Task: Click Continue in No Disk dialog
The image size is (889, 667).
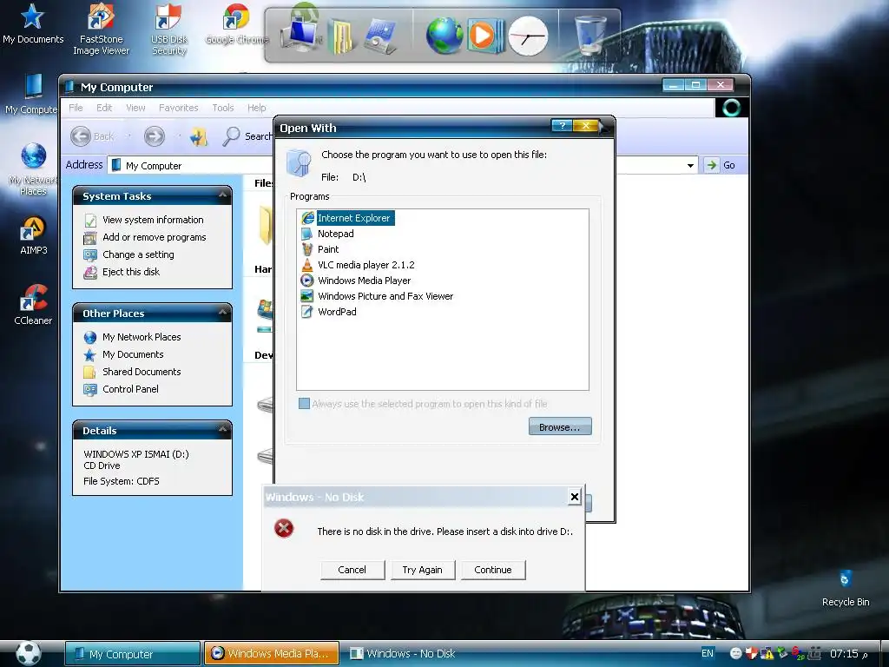Action: tap(493, 570)
